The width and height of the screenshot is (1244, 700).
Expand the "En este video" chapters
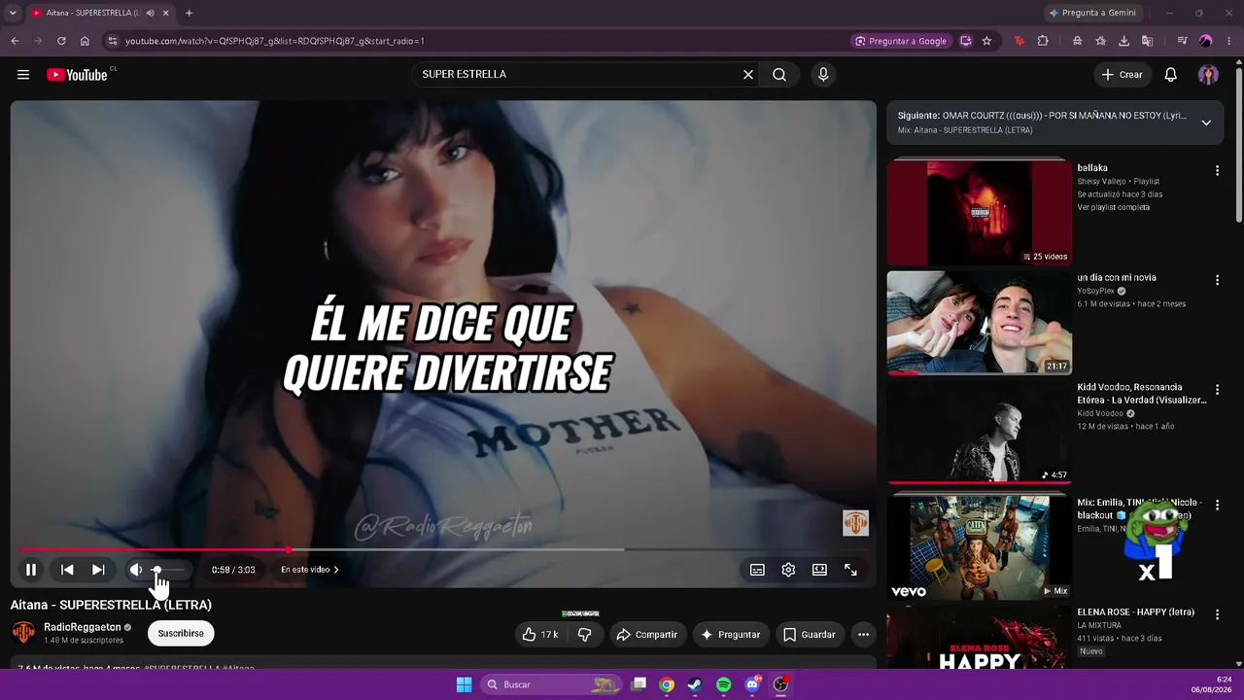(x=310, y=570)
